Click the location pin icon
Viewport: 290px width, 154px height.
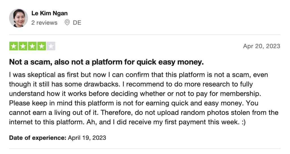[67, 23]
